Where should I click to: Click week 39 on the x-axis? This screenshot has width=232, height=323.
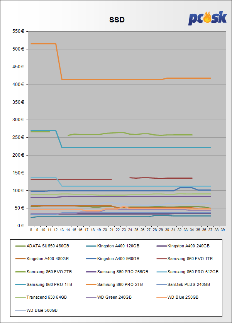point(223,230)
